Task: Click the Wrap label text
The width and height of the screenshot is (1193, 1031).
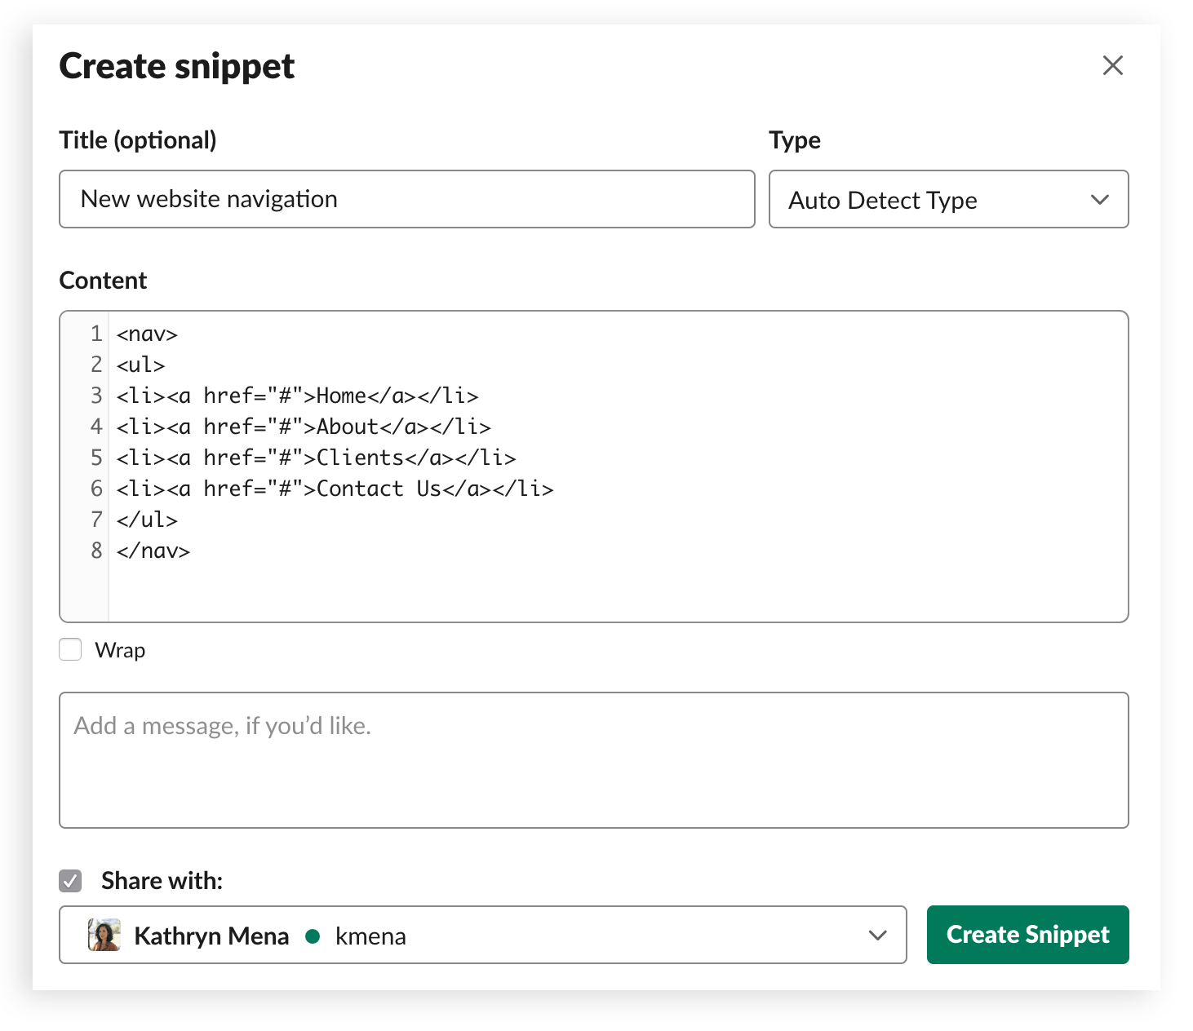Action: (120, 650)
